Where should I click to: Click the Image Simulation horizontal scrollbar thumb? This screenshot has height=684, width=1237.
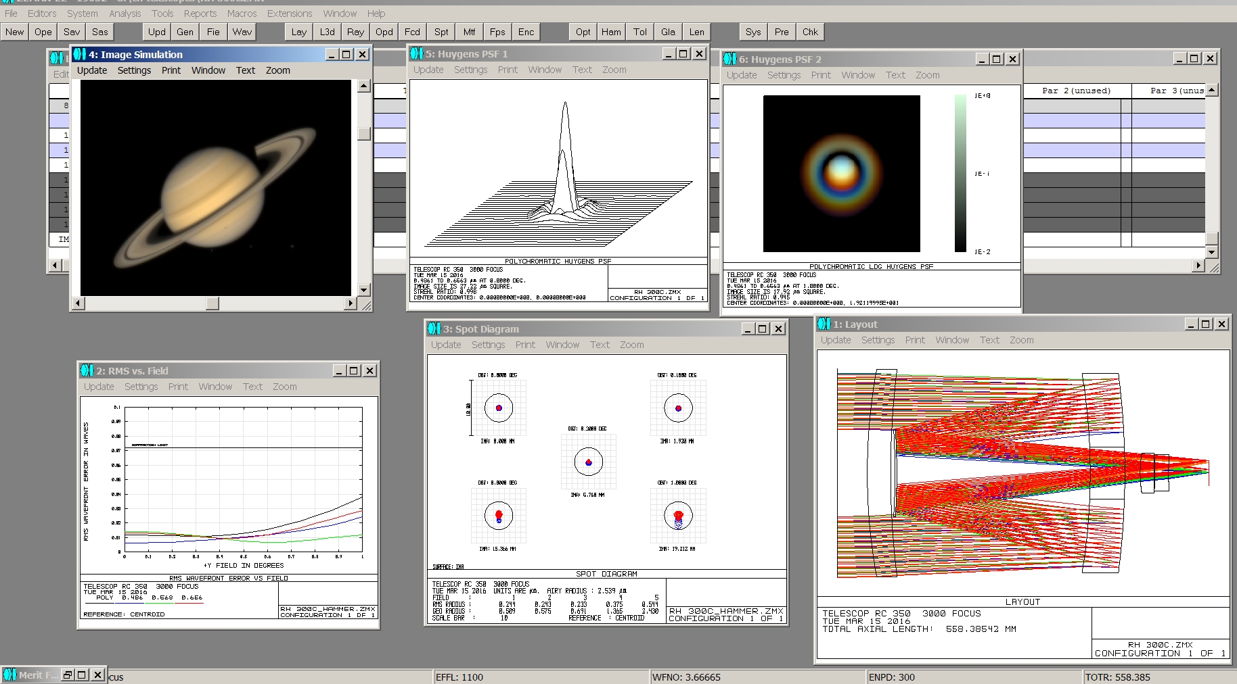coord(212,303)
